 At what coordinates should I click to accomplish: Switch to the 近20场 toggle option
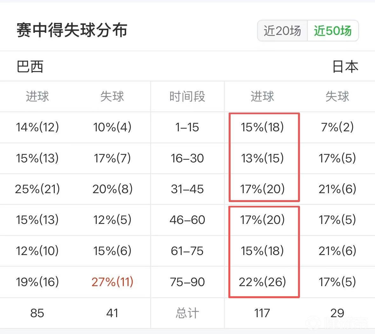(x=282, y=31)
